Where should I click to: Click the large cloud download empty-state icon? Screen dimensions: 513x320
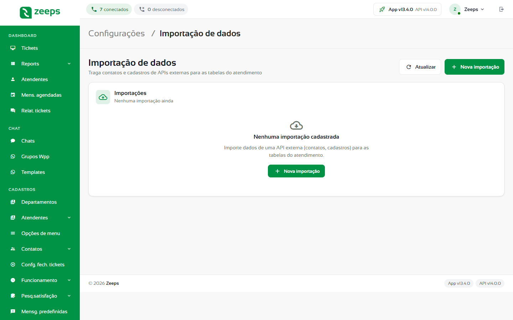[x=296, y=126]
